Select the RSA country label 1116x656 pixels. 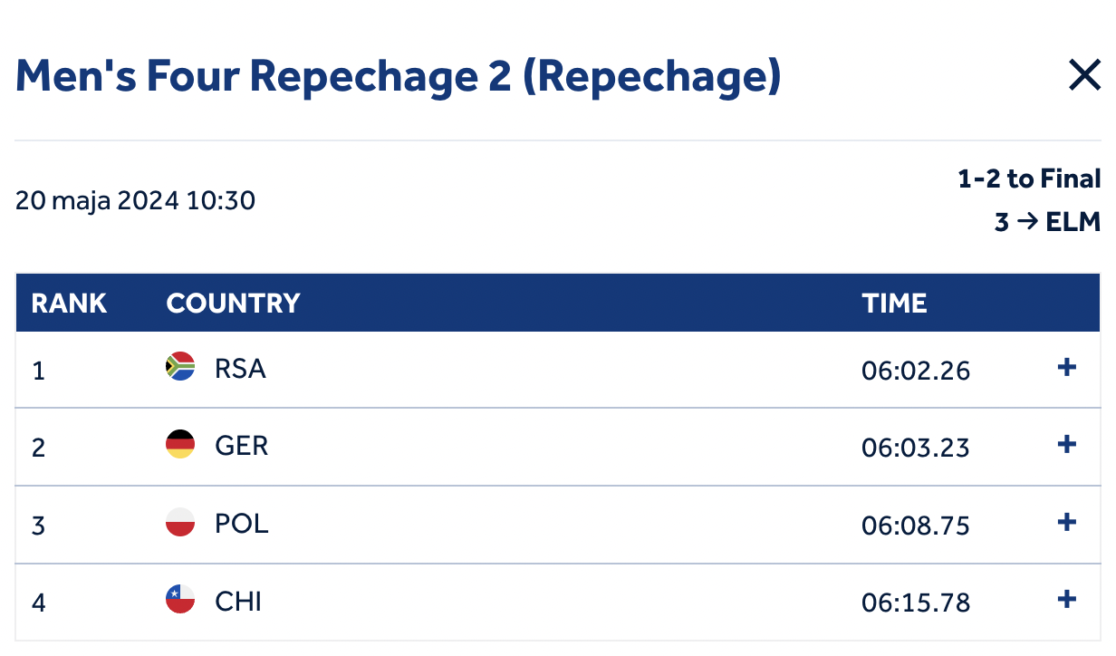click(240, 369)
